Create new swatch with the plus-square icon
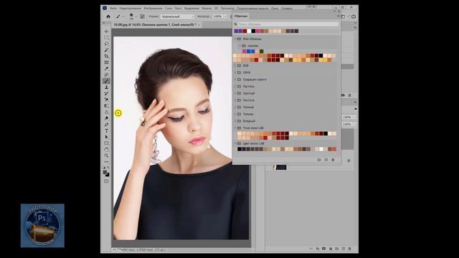 [326, 160]
